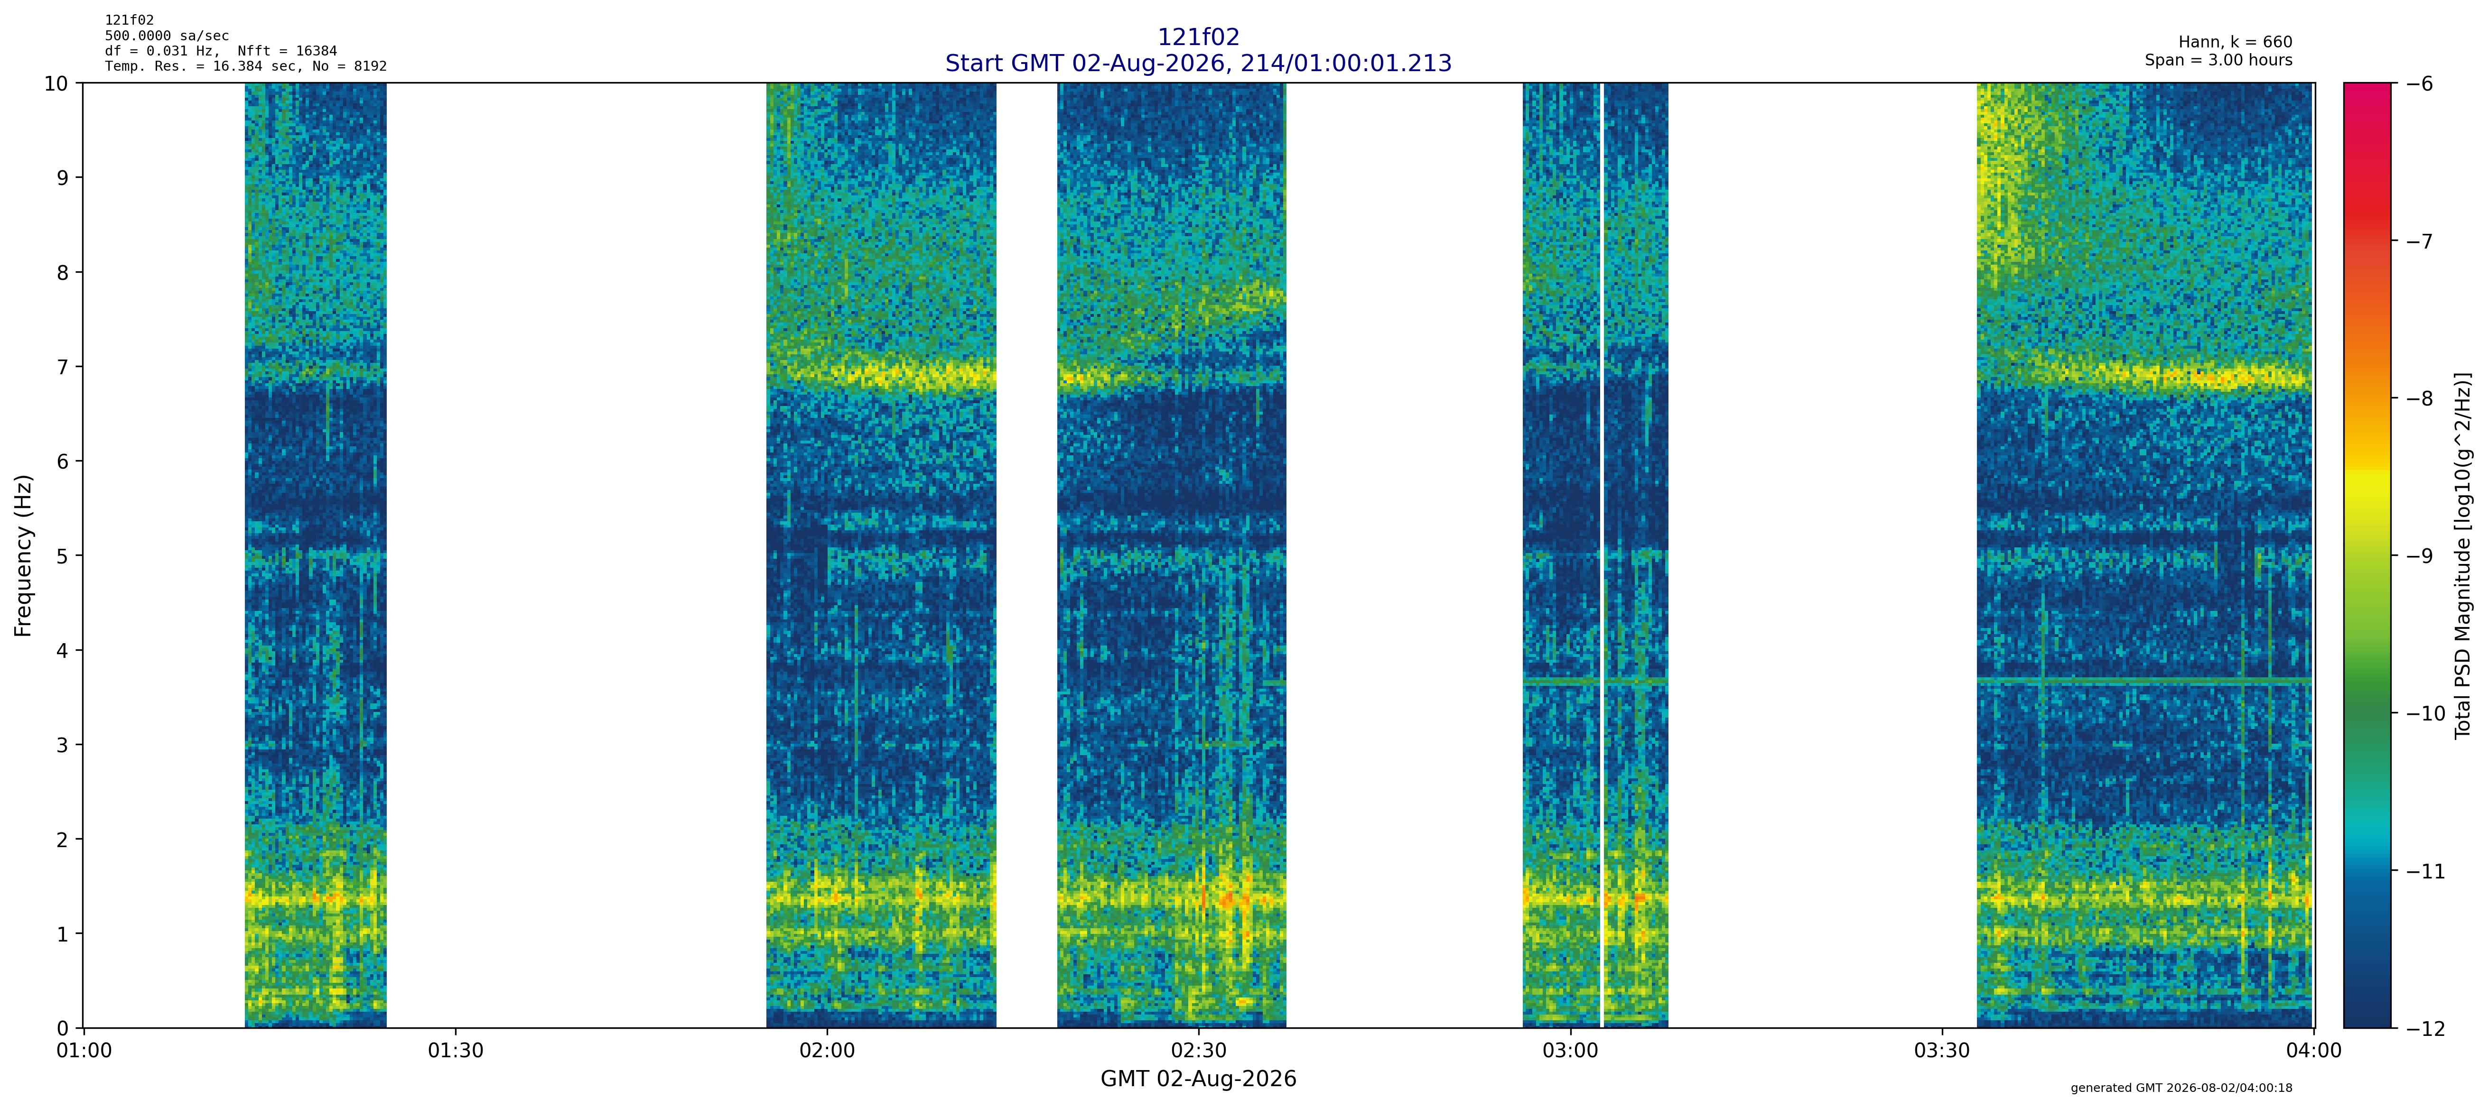Image resolution: width=2488 pixels, height=1108 pixels.
Task: Click the frequency axis tick label "5"
Action: [x=63, y=556]
